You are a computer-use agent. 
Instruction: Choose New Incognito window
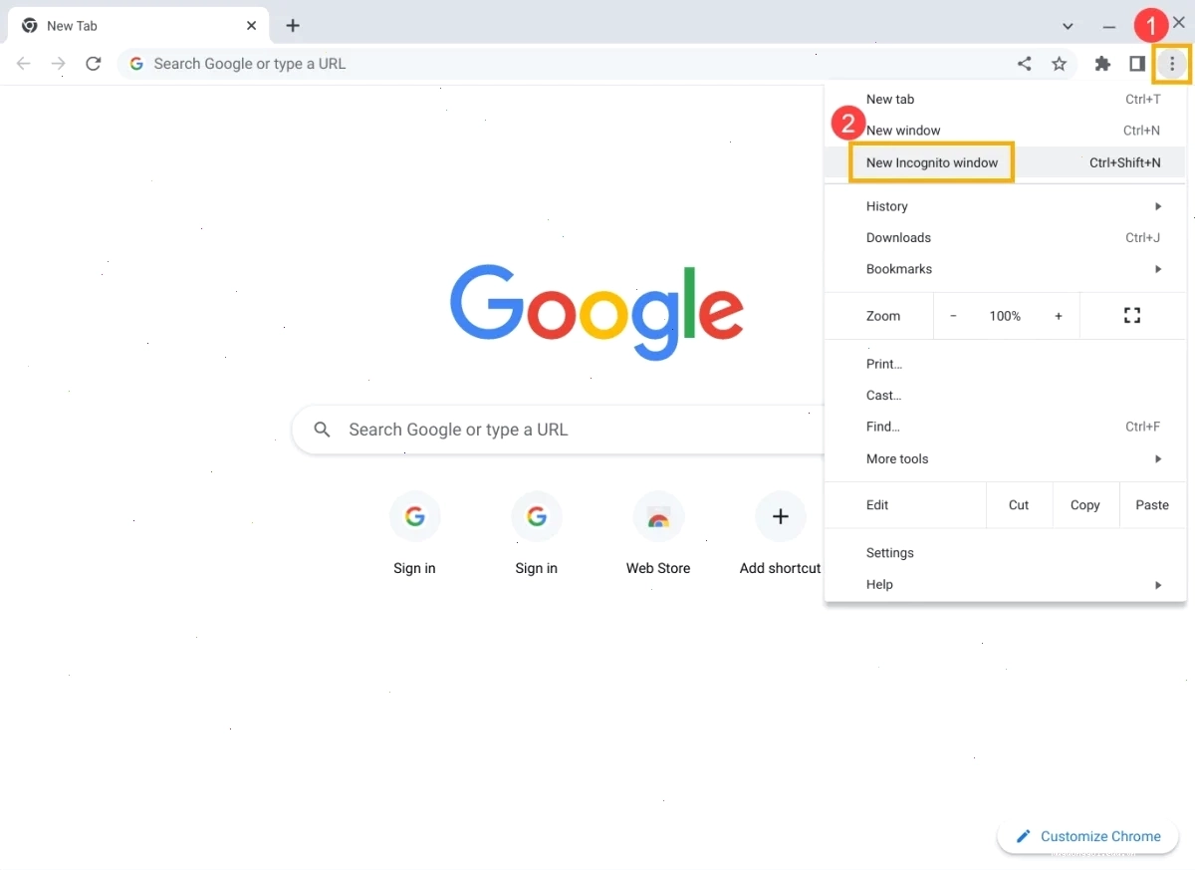(1006, 162)
